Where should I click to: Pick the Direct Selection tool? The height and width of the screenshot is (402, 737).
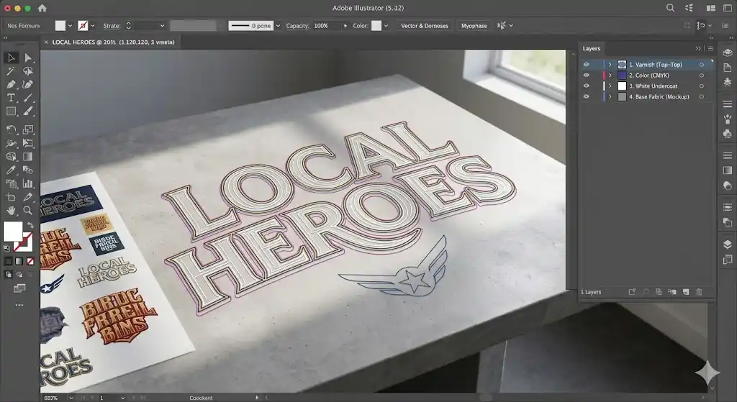pyautogui.click(x=28, y=58)
